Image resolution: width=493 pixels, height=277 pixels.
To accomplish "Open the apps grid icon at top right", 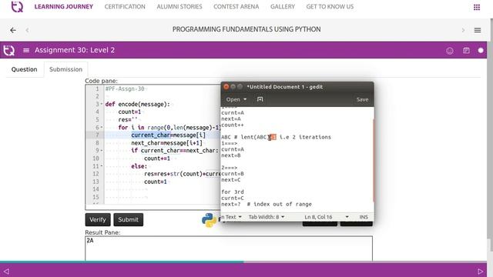I will [477, 7].
